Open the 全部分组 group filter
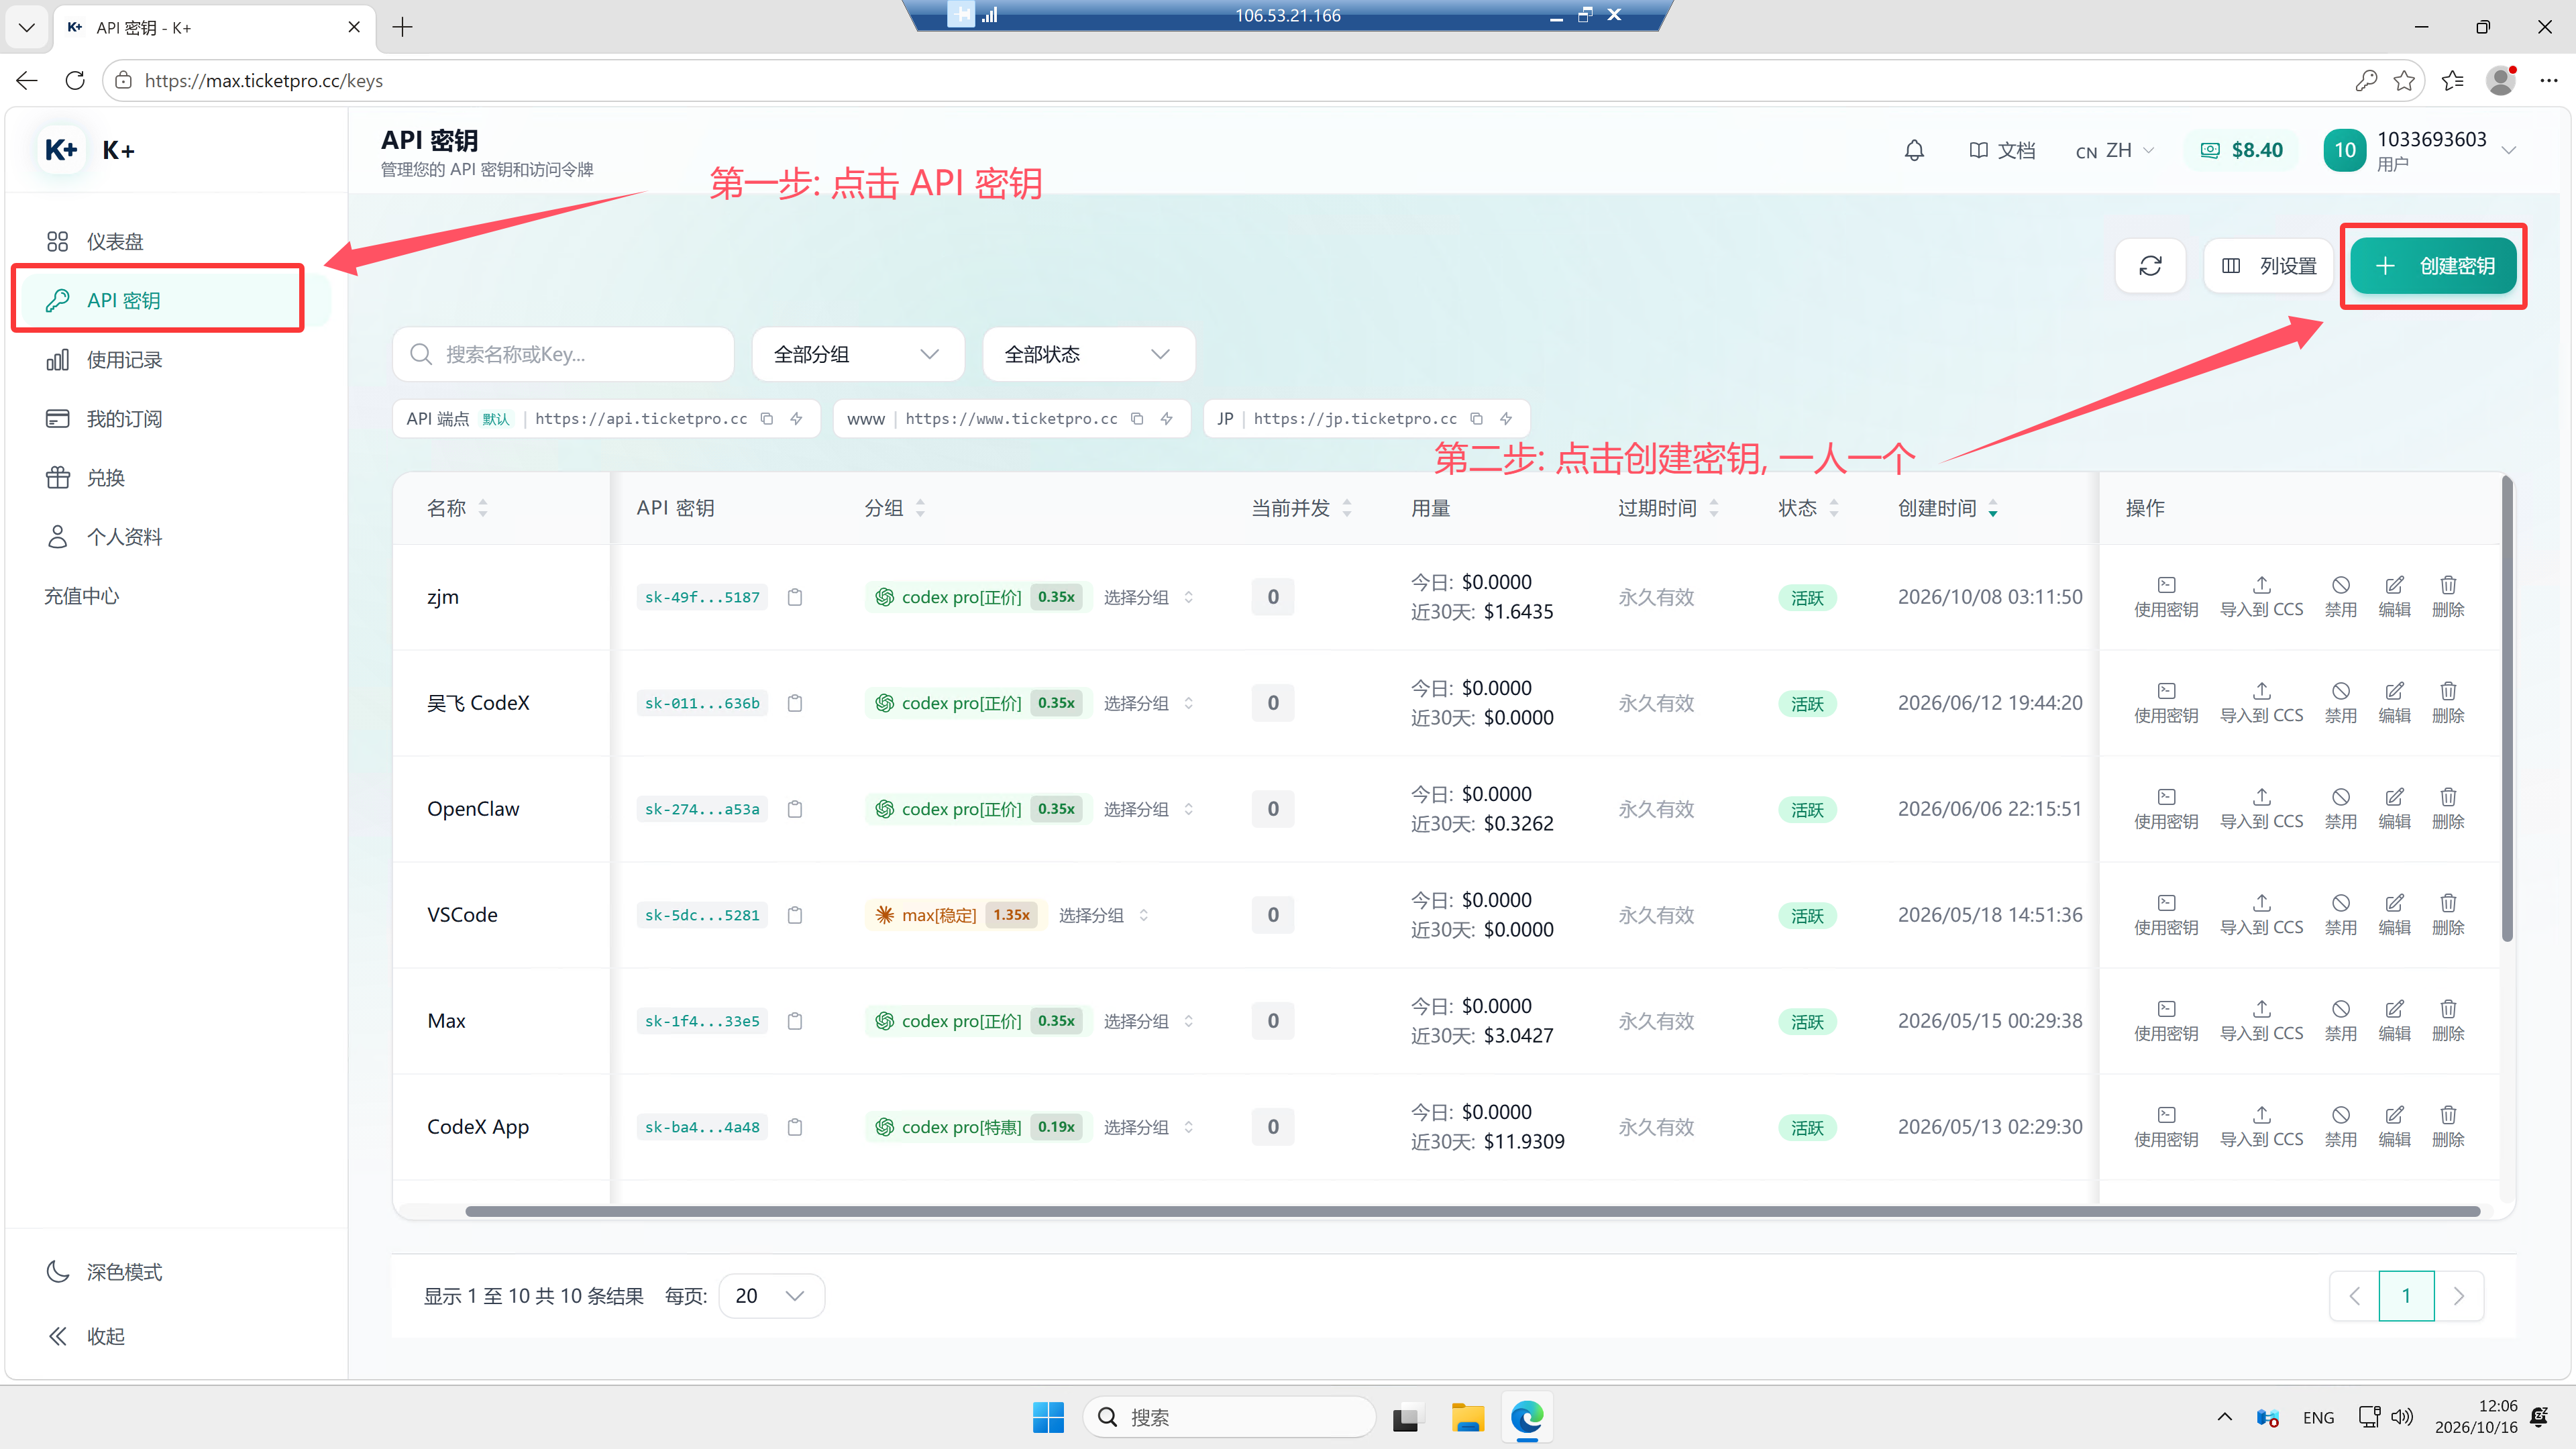The height and width of the screenshot is (1449, 2576). 857,354
